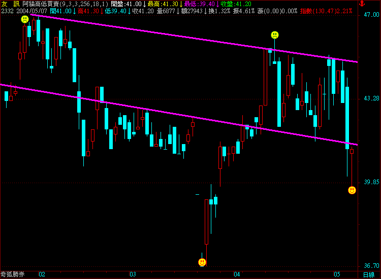This screenshot has width=381, height=279.
Task: Click the sad face marker at the February high
Action: (x=25, y=19)
